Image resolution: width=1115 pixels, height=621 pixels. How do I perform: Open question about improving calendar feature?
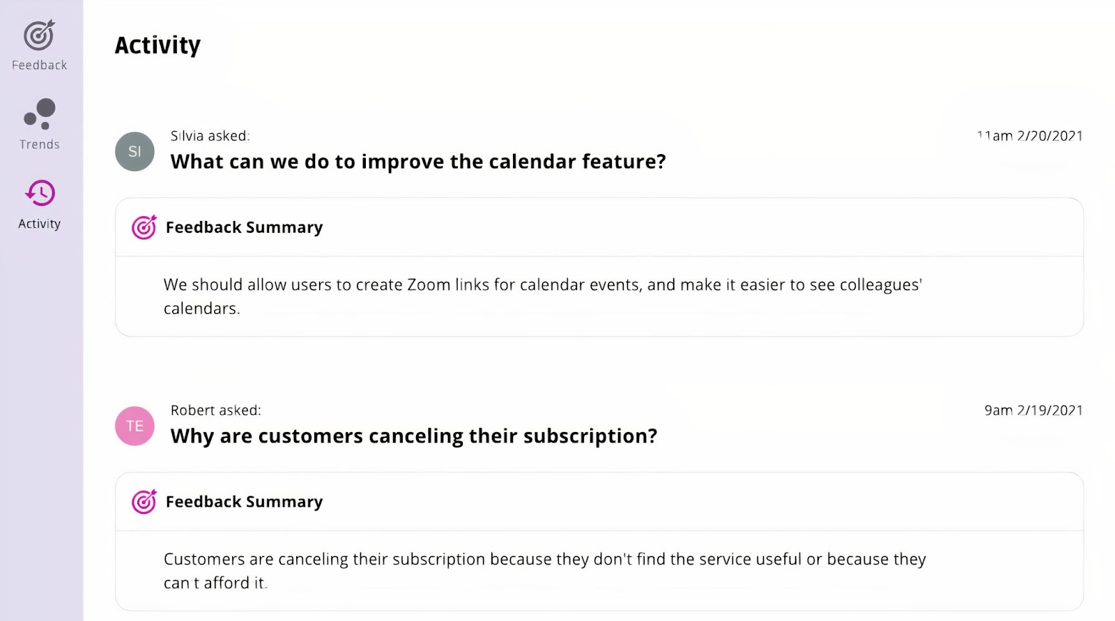point(418,162)
